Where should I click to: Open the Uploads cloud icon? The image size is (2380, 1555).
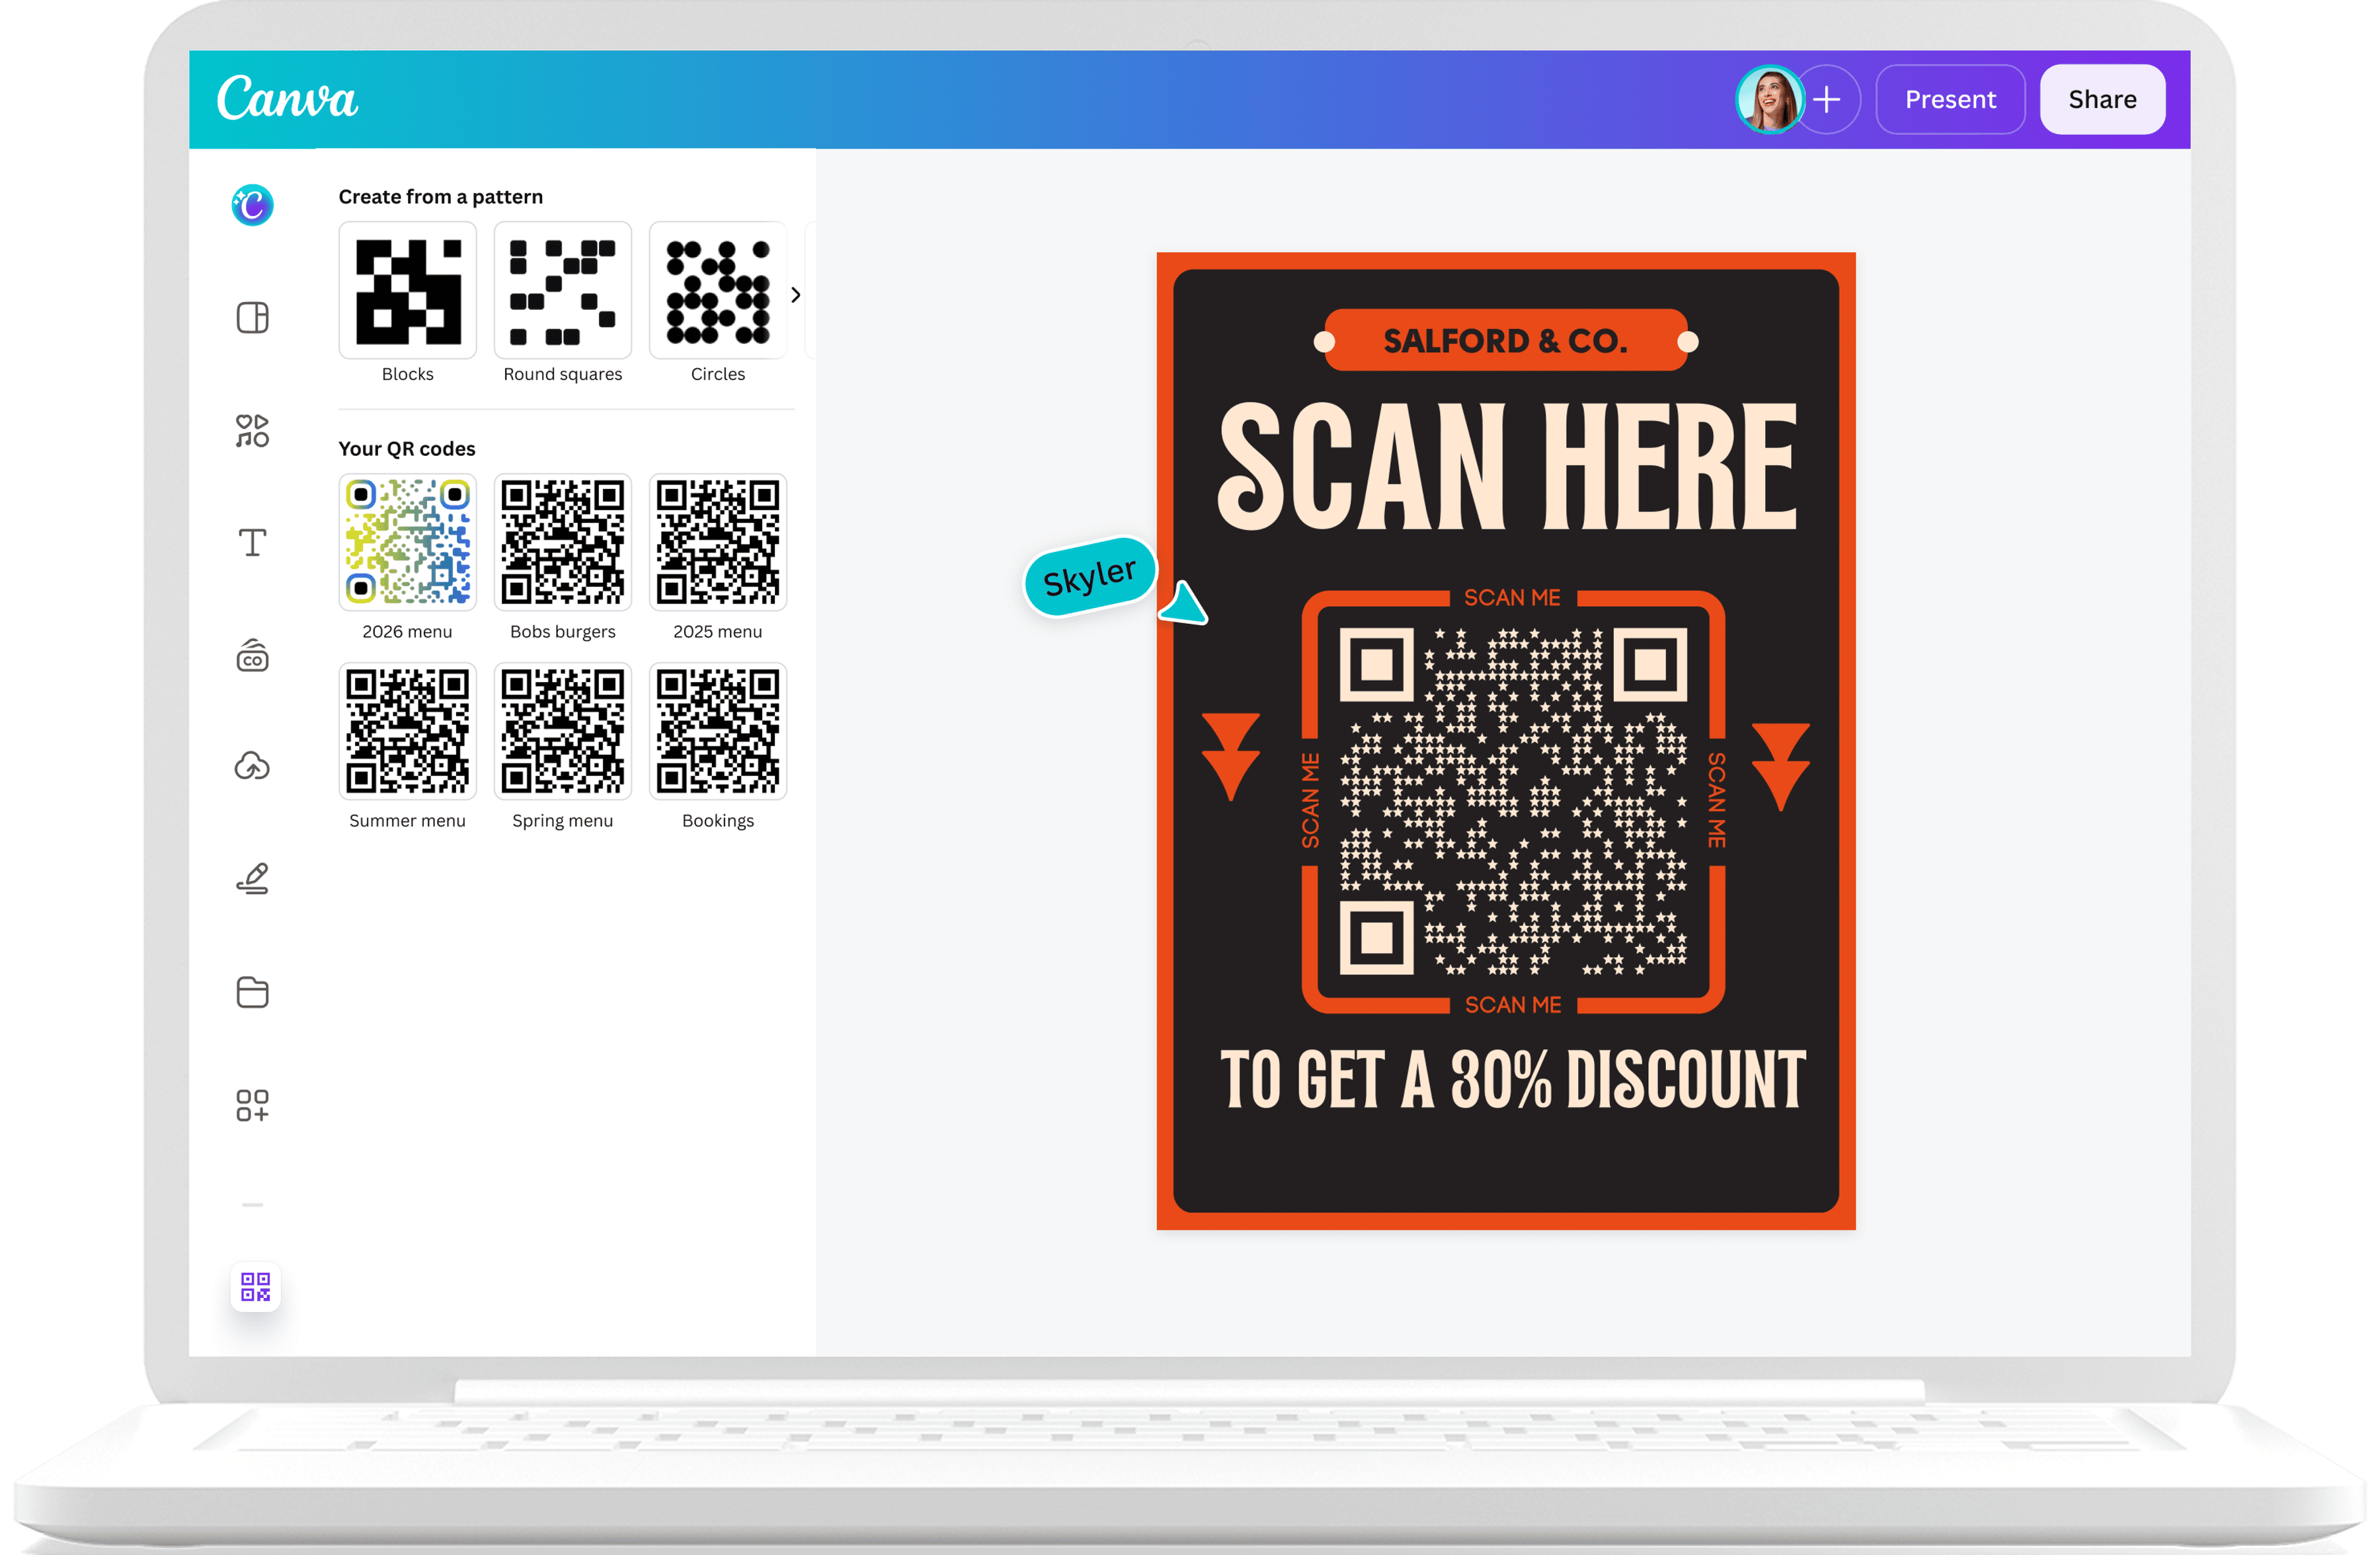252,767
